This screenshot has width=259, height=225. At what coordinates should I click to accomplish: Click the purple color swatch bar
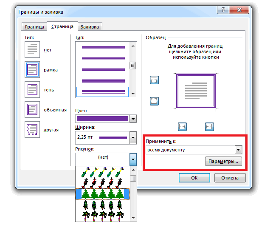point(102,119)
